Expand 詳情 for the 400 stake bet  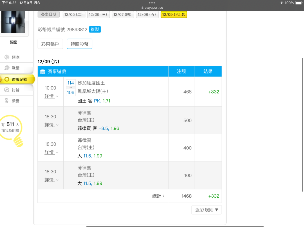click(52, 152)
